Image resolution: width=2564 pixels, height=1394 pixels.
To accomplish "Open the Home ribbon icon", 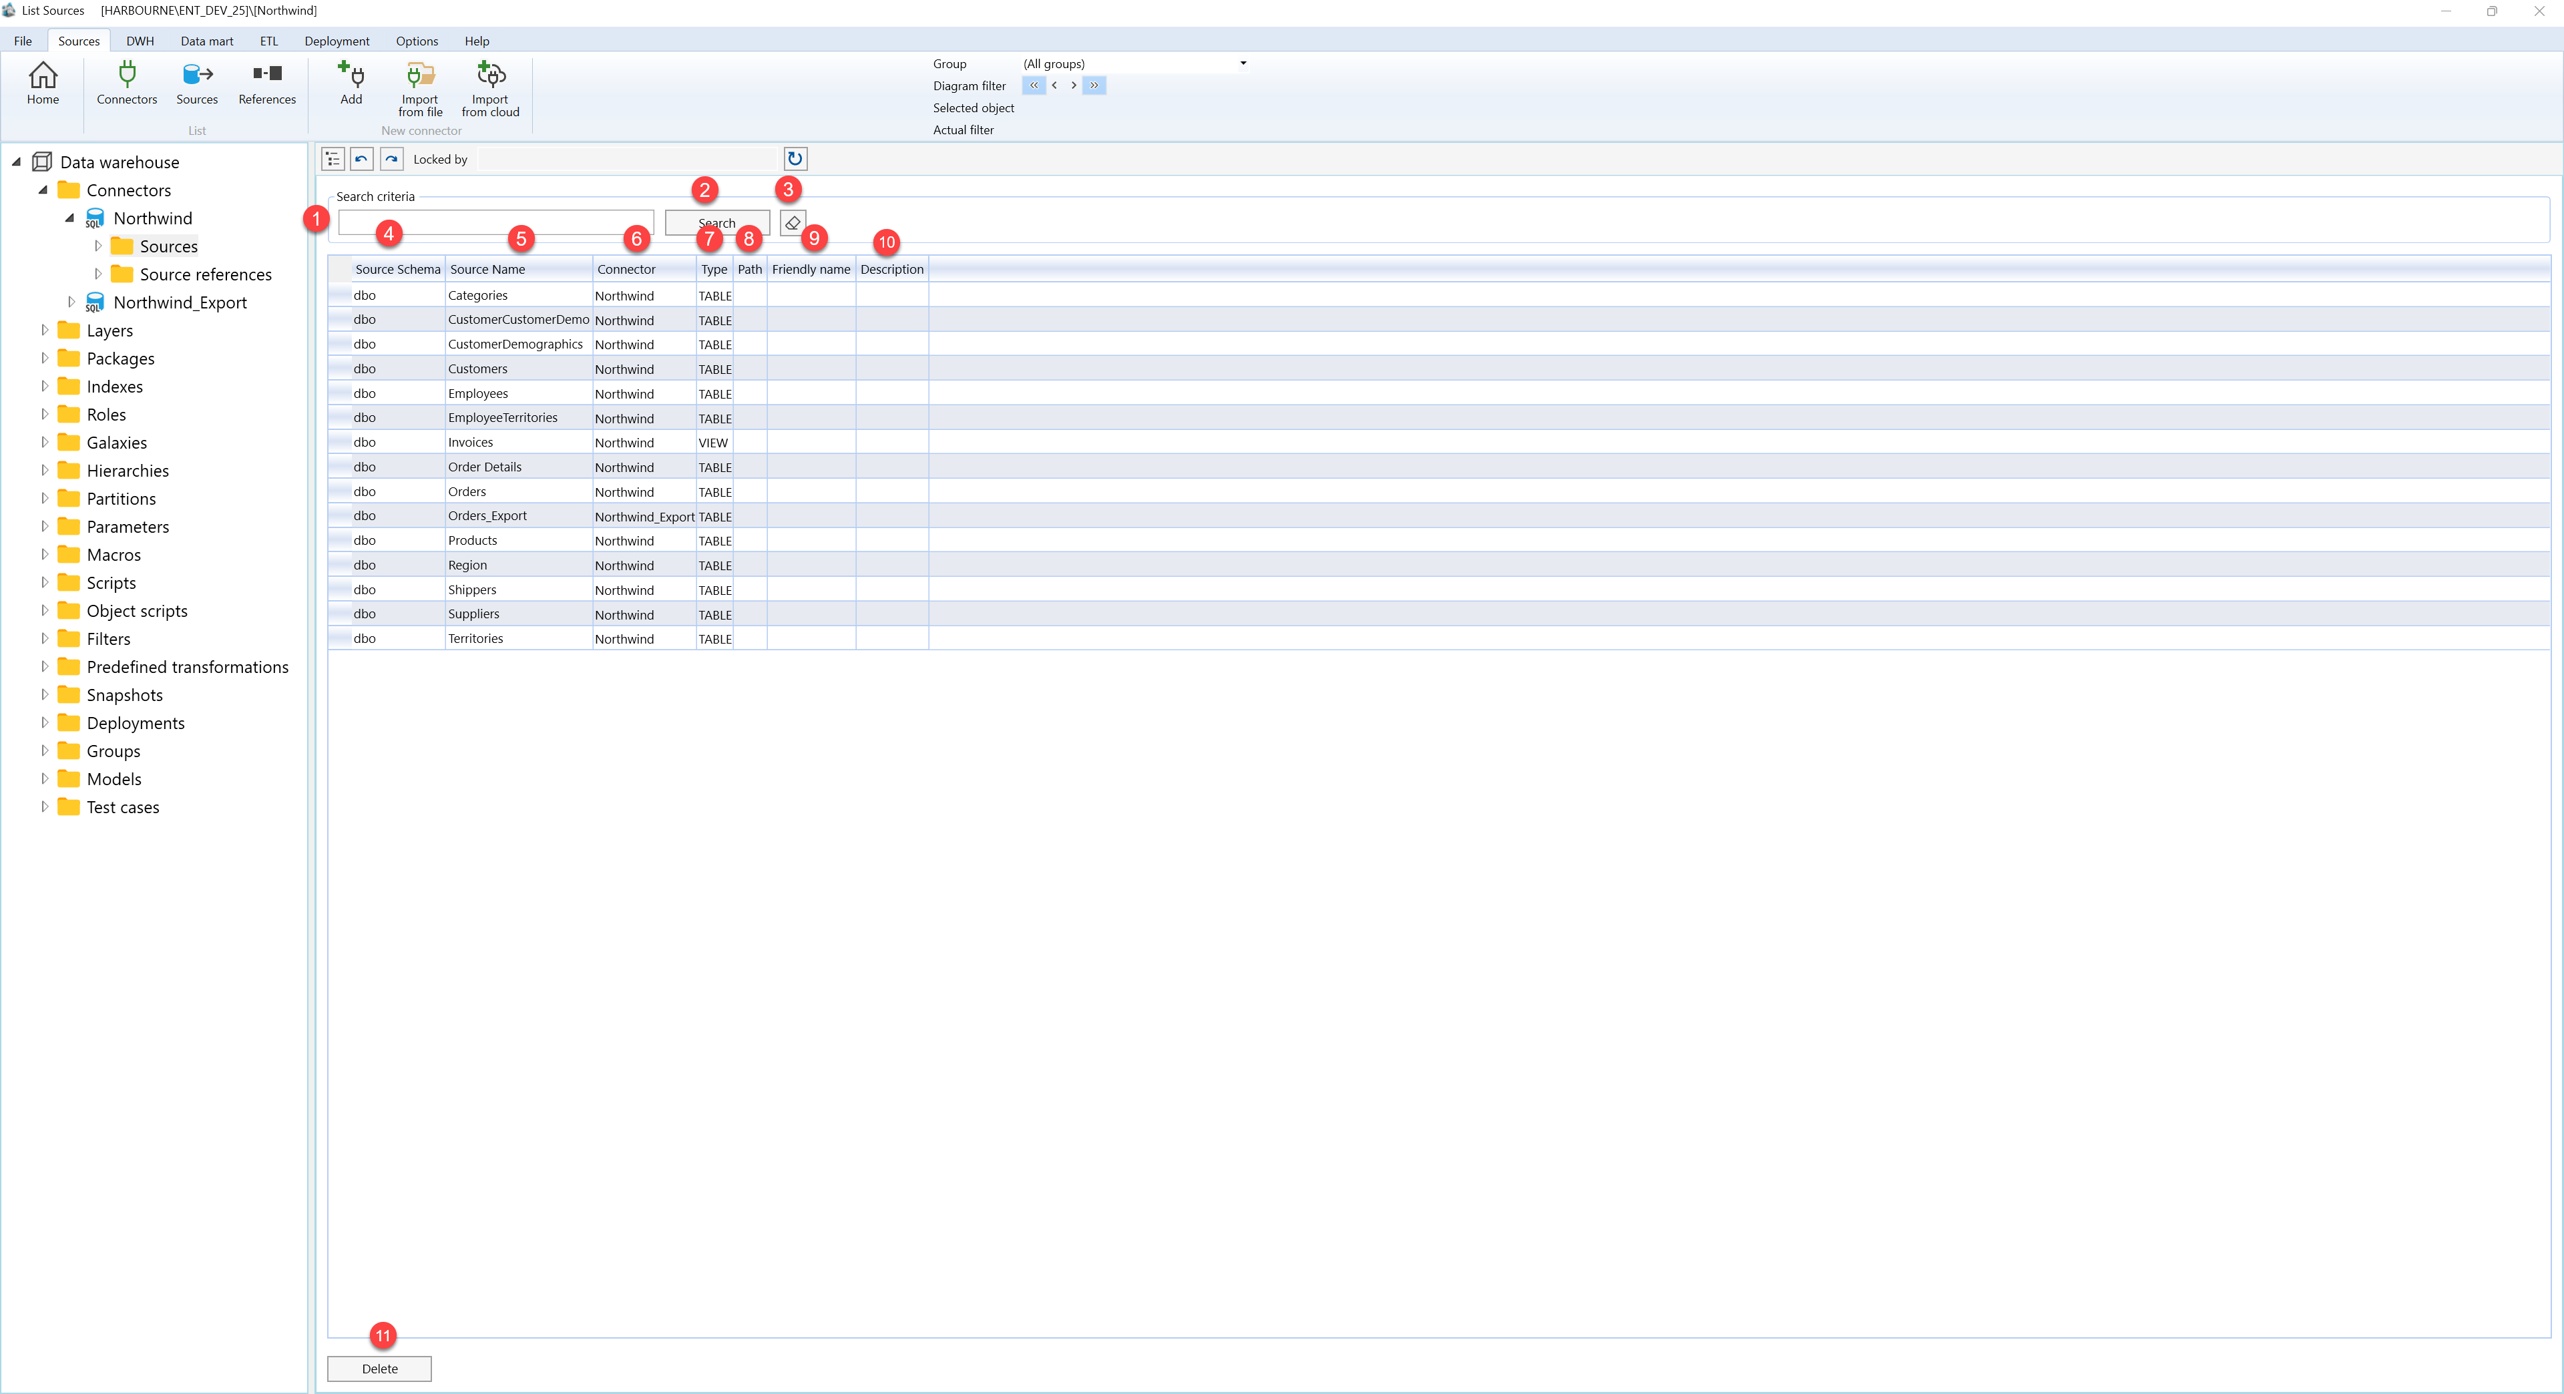I will tap(43, 83).
